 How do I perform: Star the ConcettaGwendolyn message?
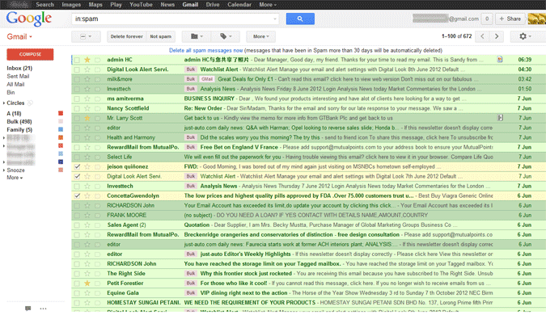coord(87,195)
